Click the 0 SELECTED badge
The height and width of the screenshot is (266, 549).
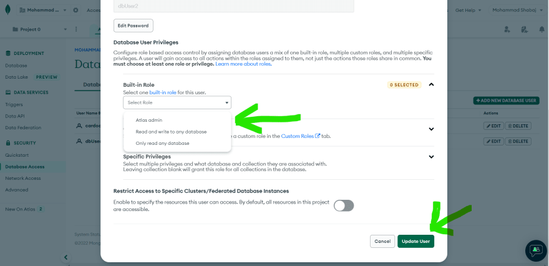tap(404, 85)
